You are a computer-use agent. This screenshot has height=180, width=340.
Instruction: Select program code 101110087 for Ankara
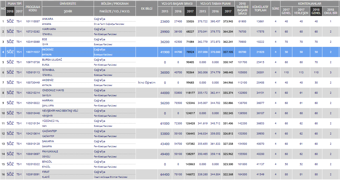33,21
